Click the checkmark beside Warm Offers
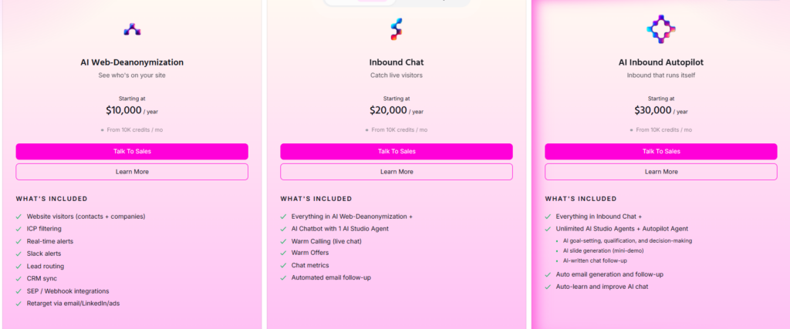 [x=283, y=253]
